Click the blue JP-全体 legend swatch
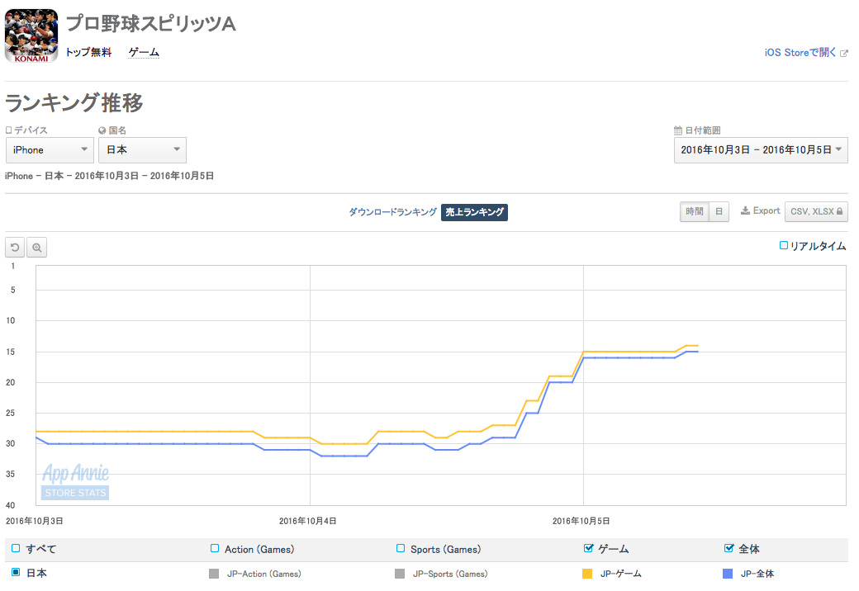 tap(728, 574)
